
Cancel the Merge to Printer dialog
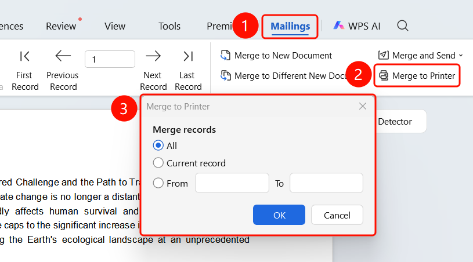click(x=337, y=214)
